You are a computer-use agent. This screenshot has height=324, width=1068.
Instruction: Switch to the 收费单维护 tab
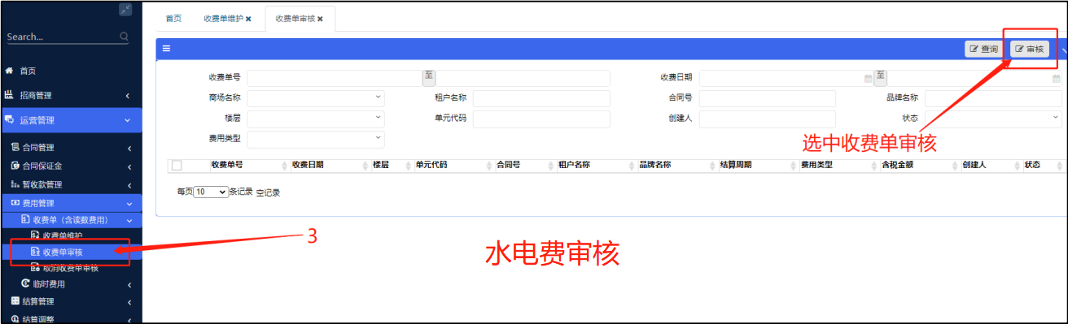[x=223, y=19]
